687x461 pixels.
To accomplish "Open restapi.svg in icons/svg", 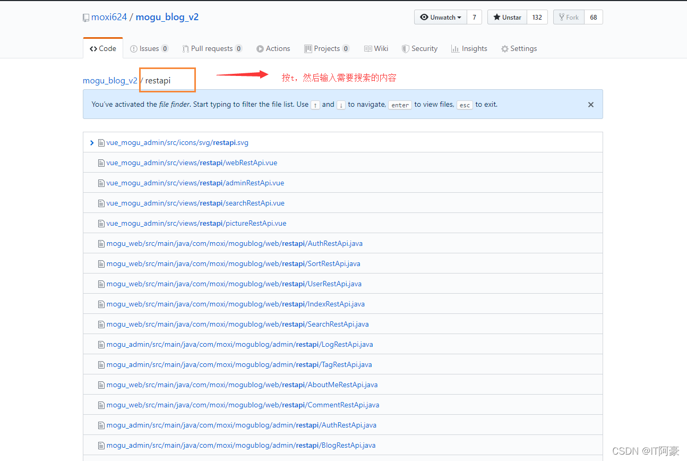I will click(177, 142).
